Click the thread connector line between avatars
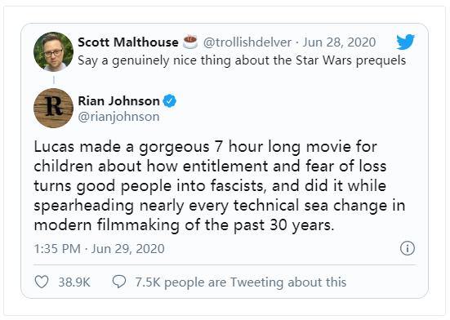This screenshot has width=450, height=320. pyautogui.click(x=54, y=80)
